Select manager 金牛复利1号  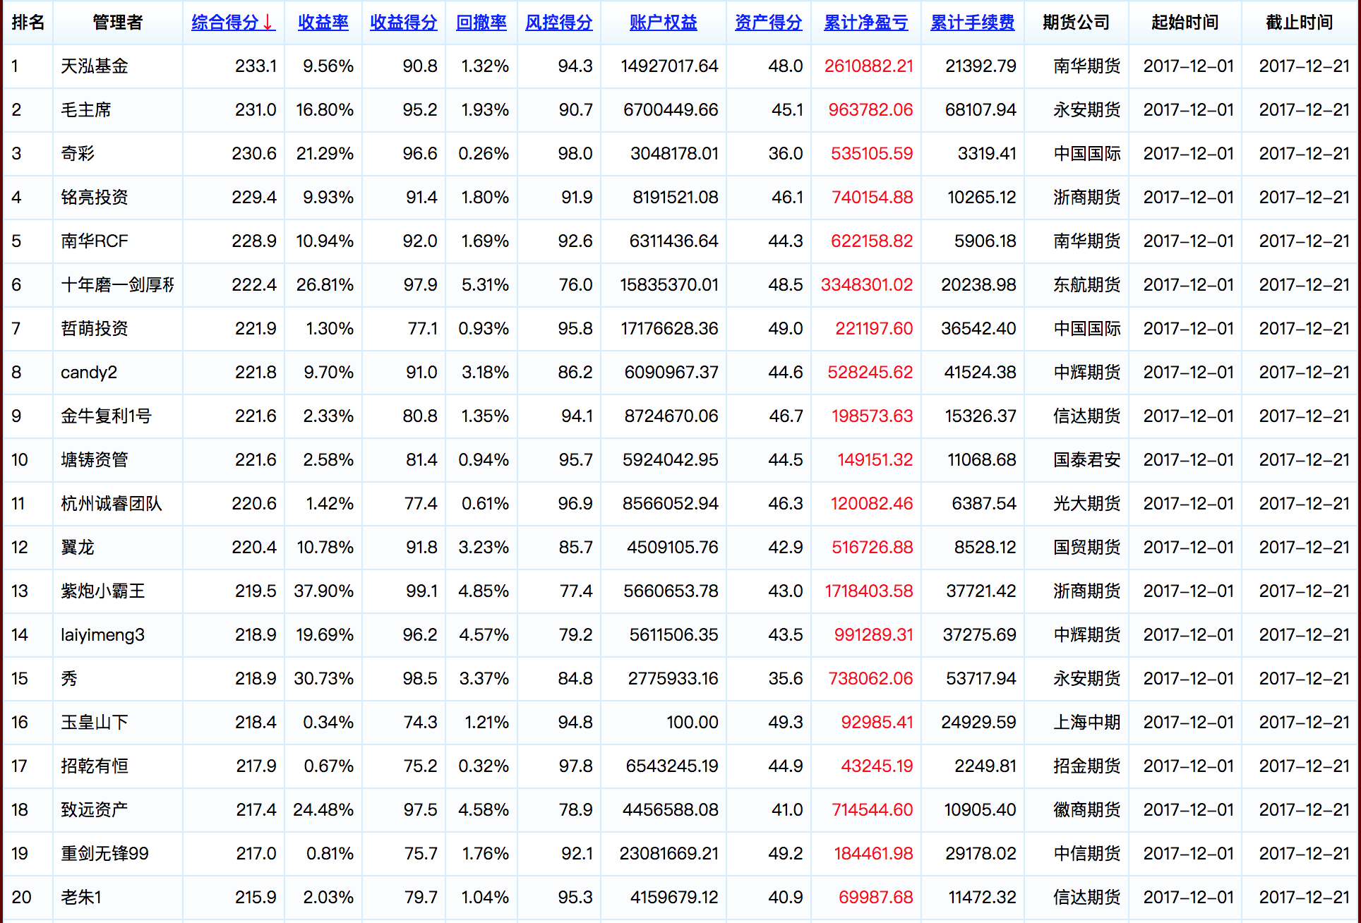point(107,416)
